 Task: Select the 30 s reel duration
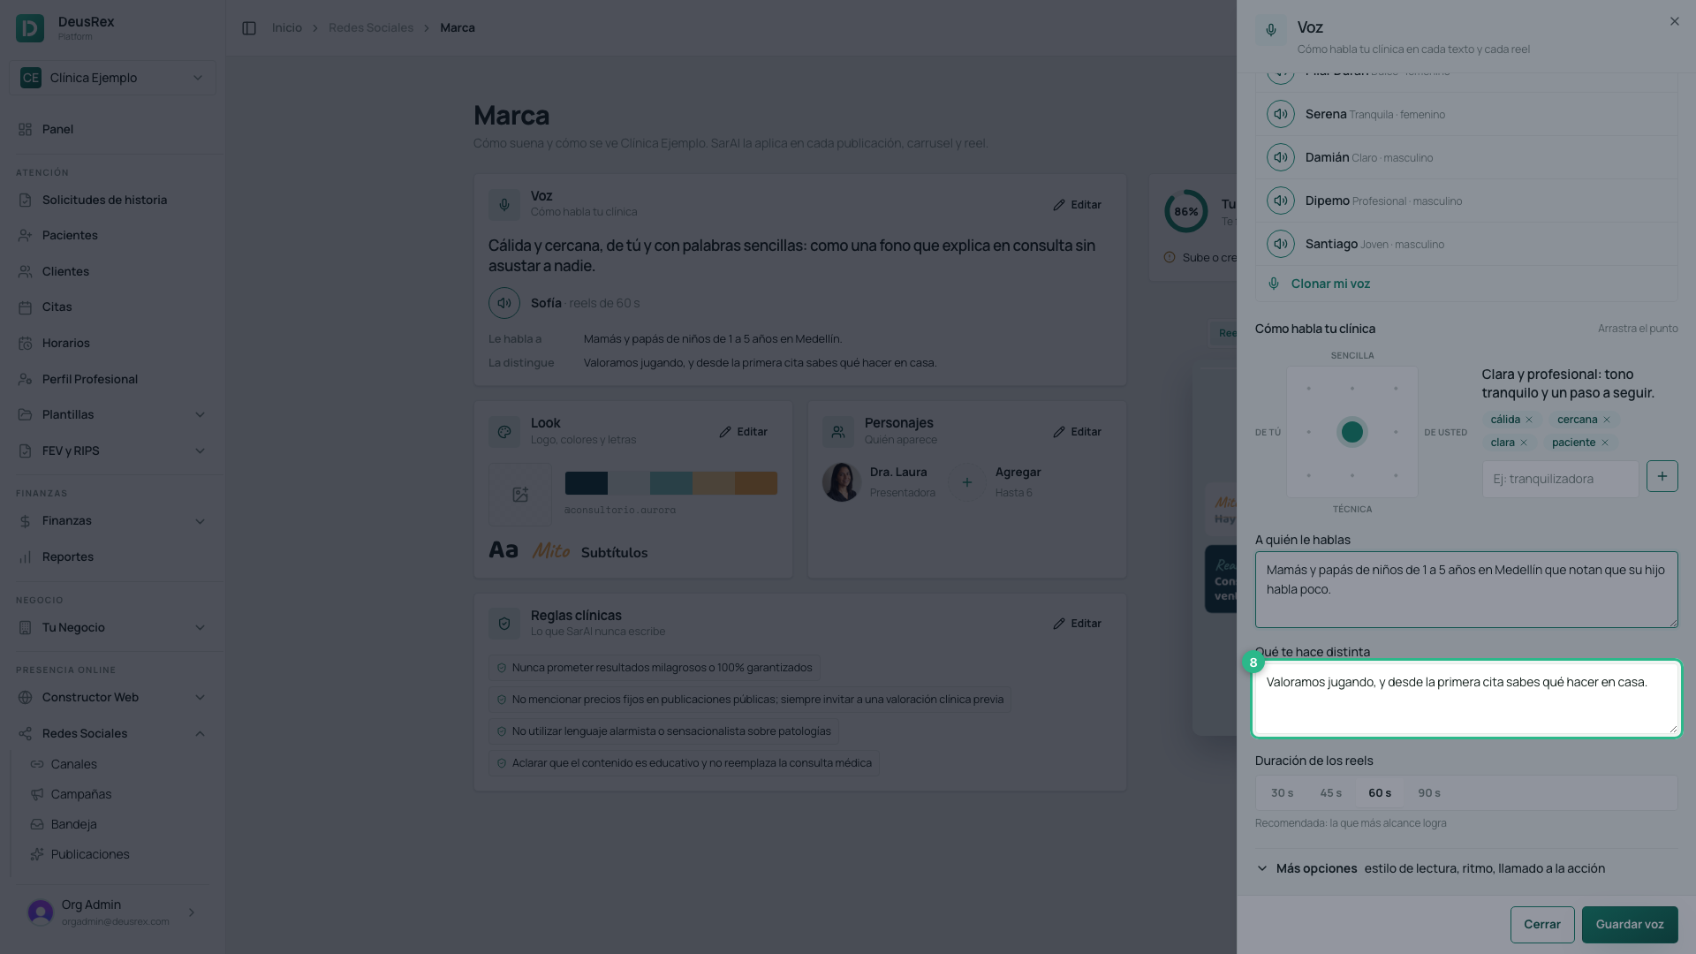tap(1282, 793)
